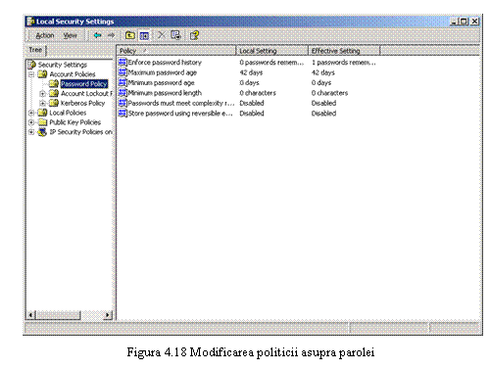
Task: Click the Kerberos Policy folder icon
Action: click(54, 103)
